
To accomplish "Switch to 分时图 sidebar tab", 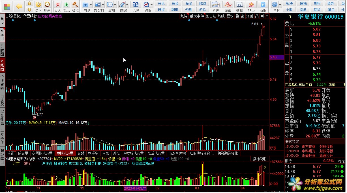I will 2,50.
